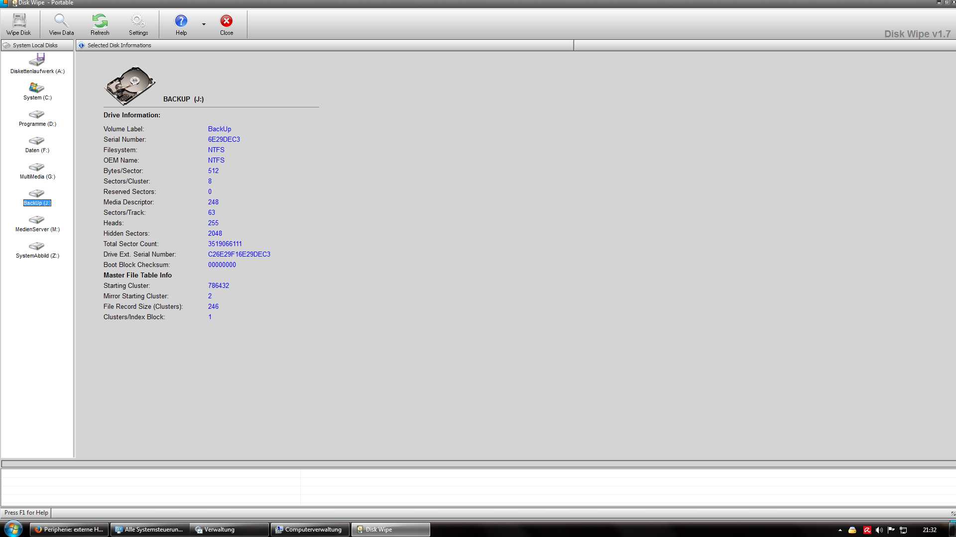Click the BackUp (J:) drive entry
This screenshot has width=956, height=537.
coord(37,197)
